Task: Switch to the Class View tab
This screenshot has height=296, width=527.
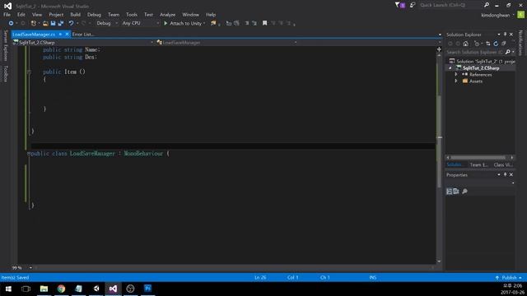Action: (503, 164)
